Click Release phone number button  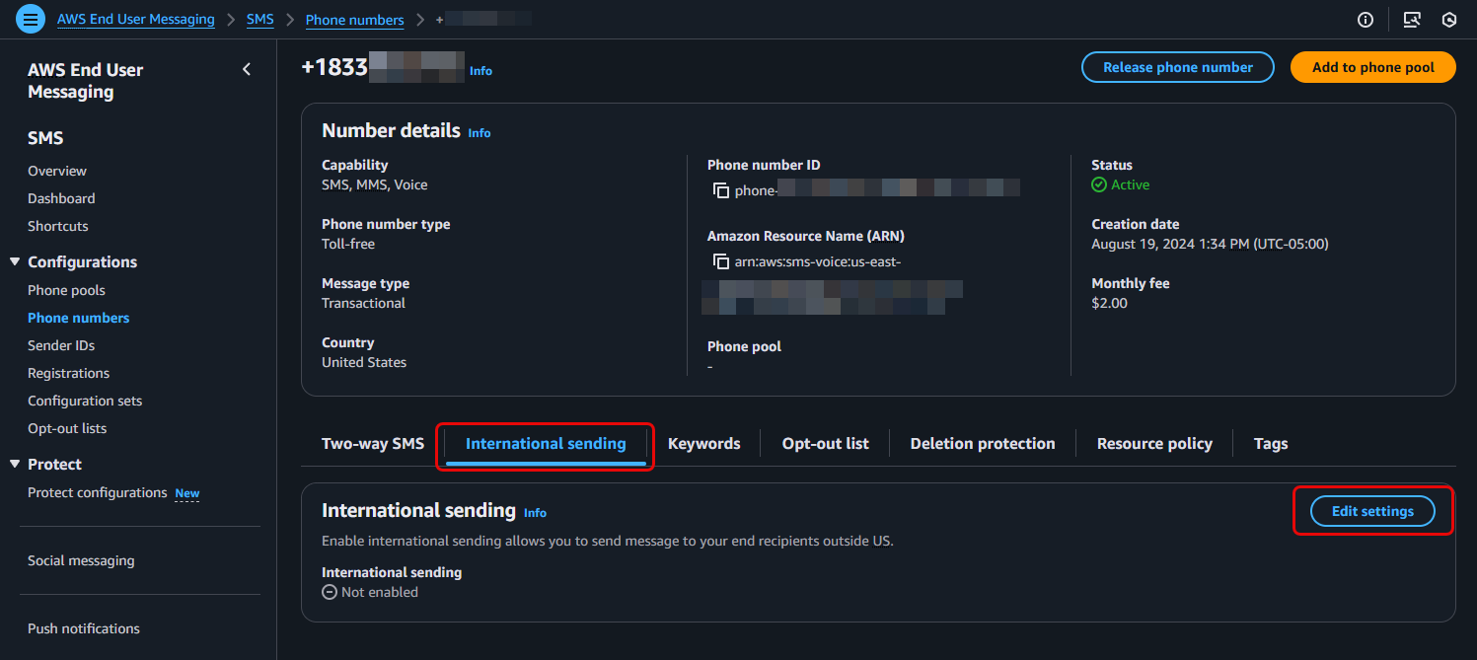point(1177,67)
